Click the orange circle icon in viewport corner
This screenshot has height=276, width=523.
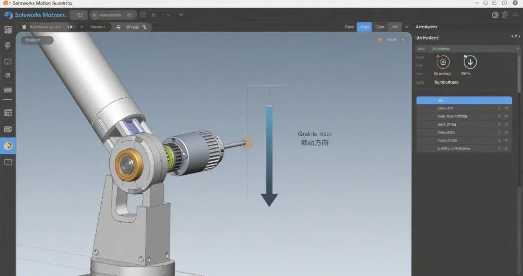380,40
